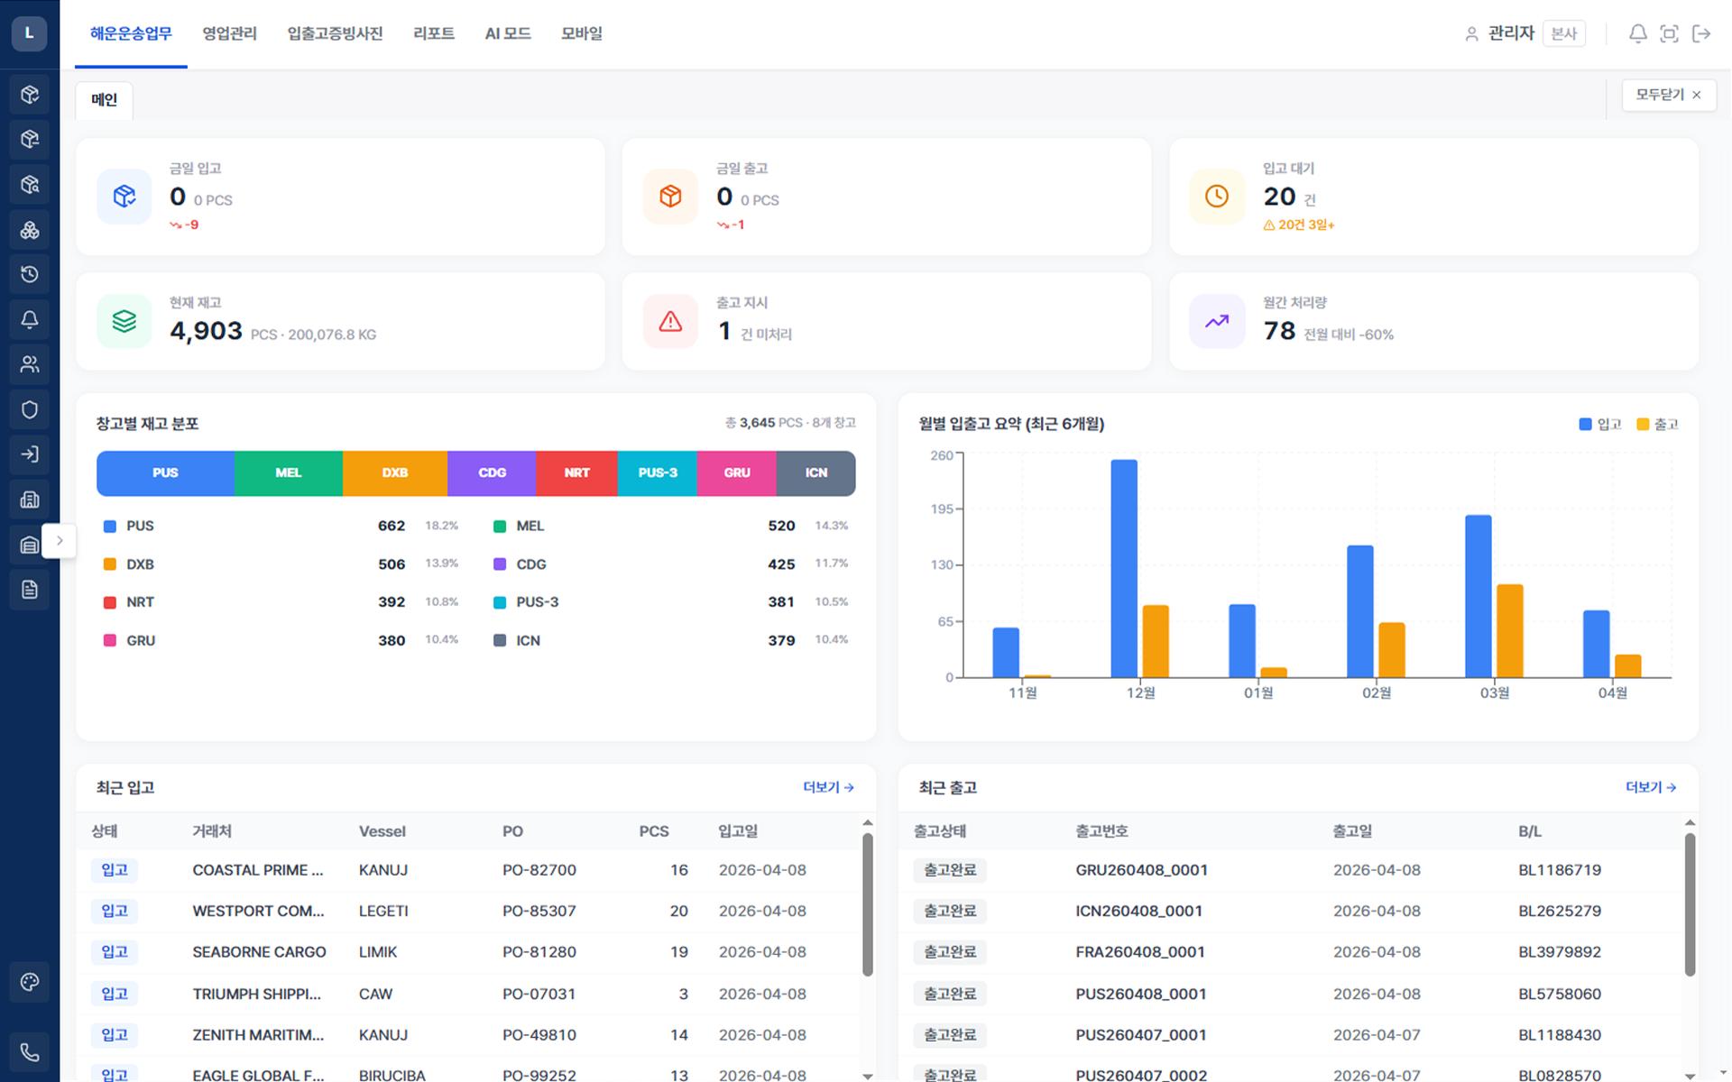Click the stacked boxes sidebar icon
Viewport: 1732px width, 1082px height.
pos(30,230)
